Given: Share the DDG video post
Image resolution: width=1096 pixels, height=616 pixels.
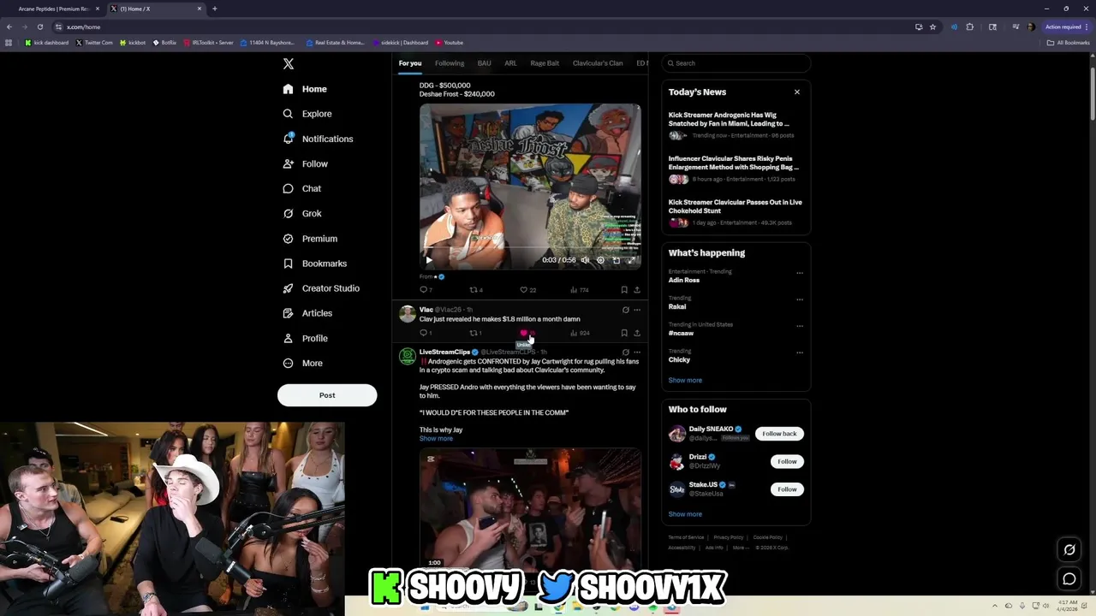Looking at the screenshot, I should pyautogui.click(x=636, y=290).
